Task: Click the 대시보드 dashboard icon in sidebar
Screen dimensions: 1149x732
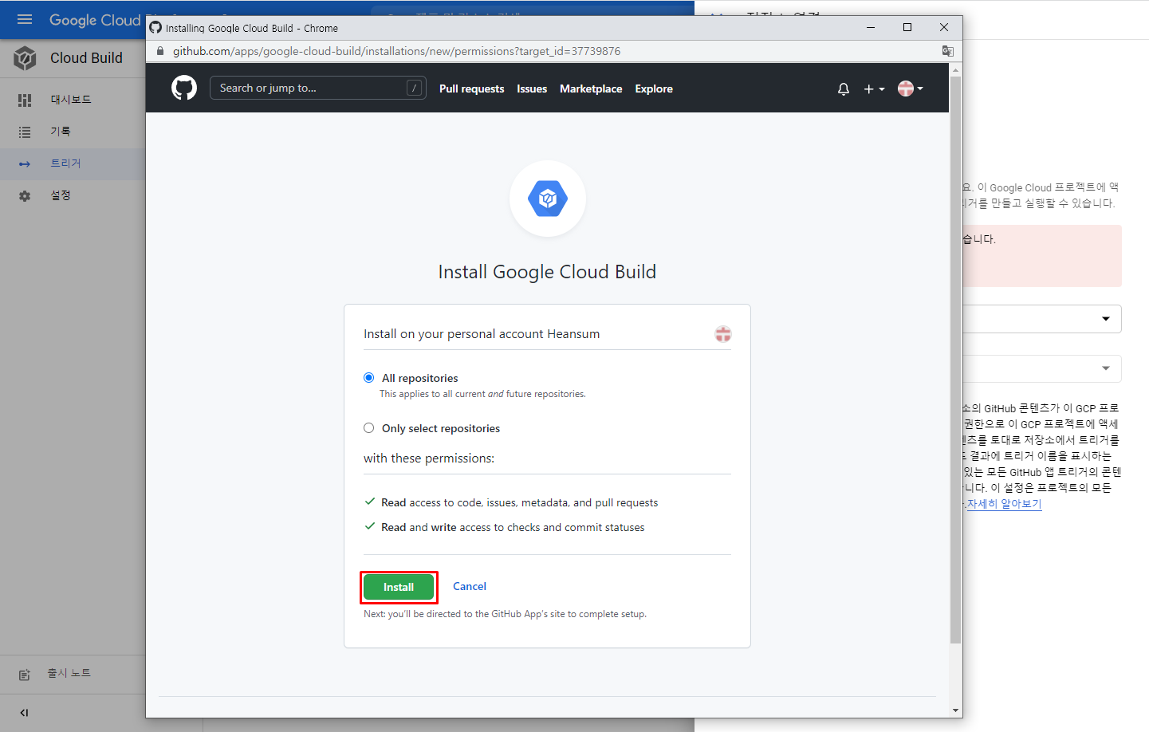Action: click(25, 100)
